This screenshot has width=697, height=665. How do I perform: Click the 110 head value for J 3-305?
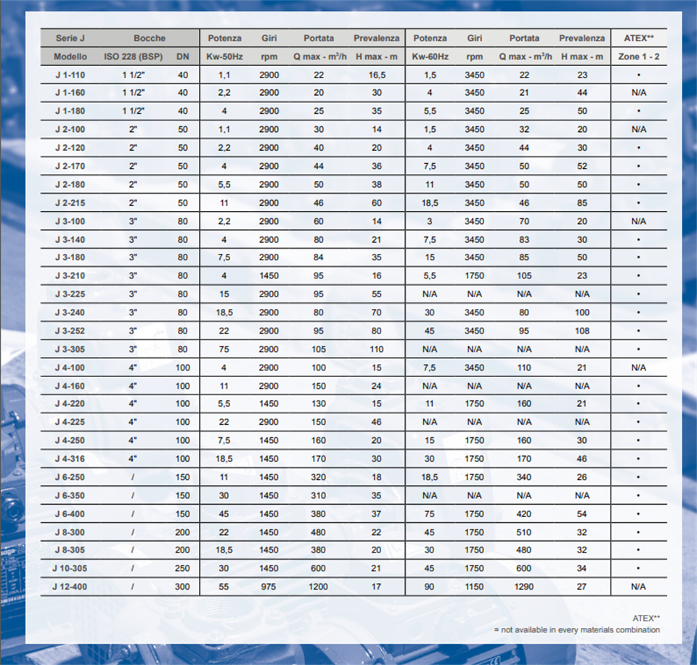point(377,350)
